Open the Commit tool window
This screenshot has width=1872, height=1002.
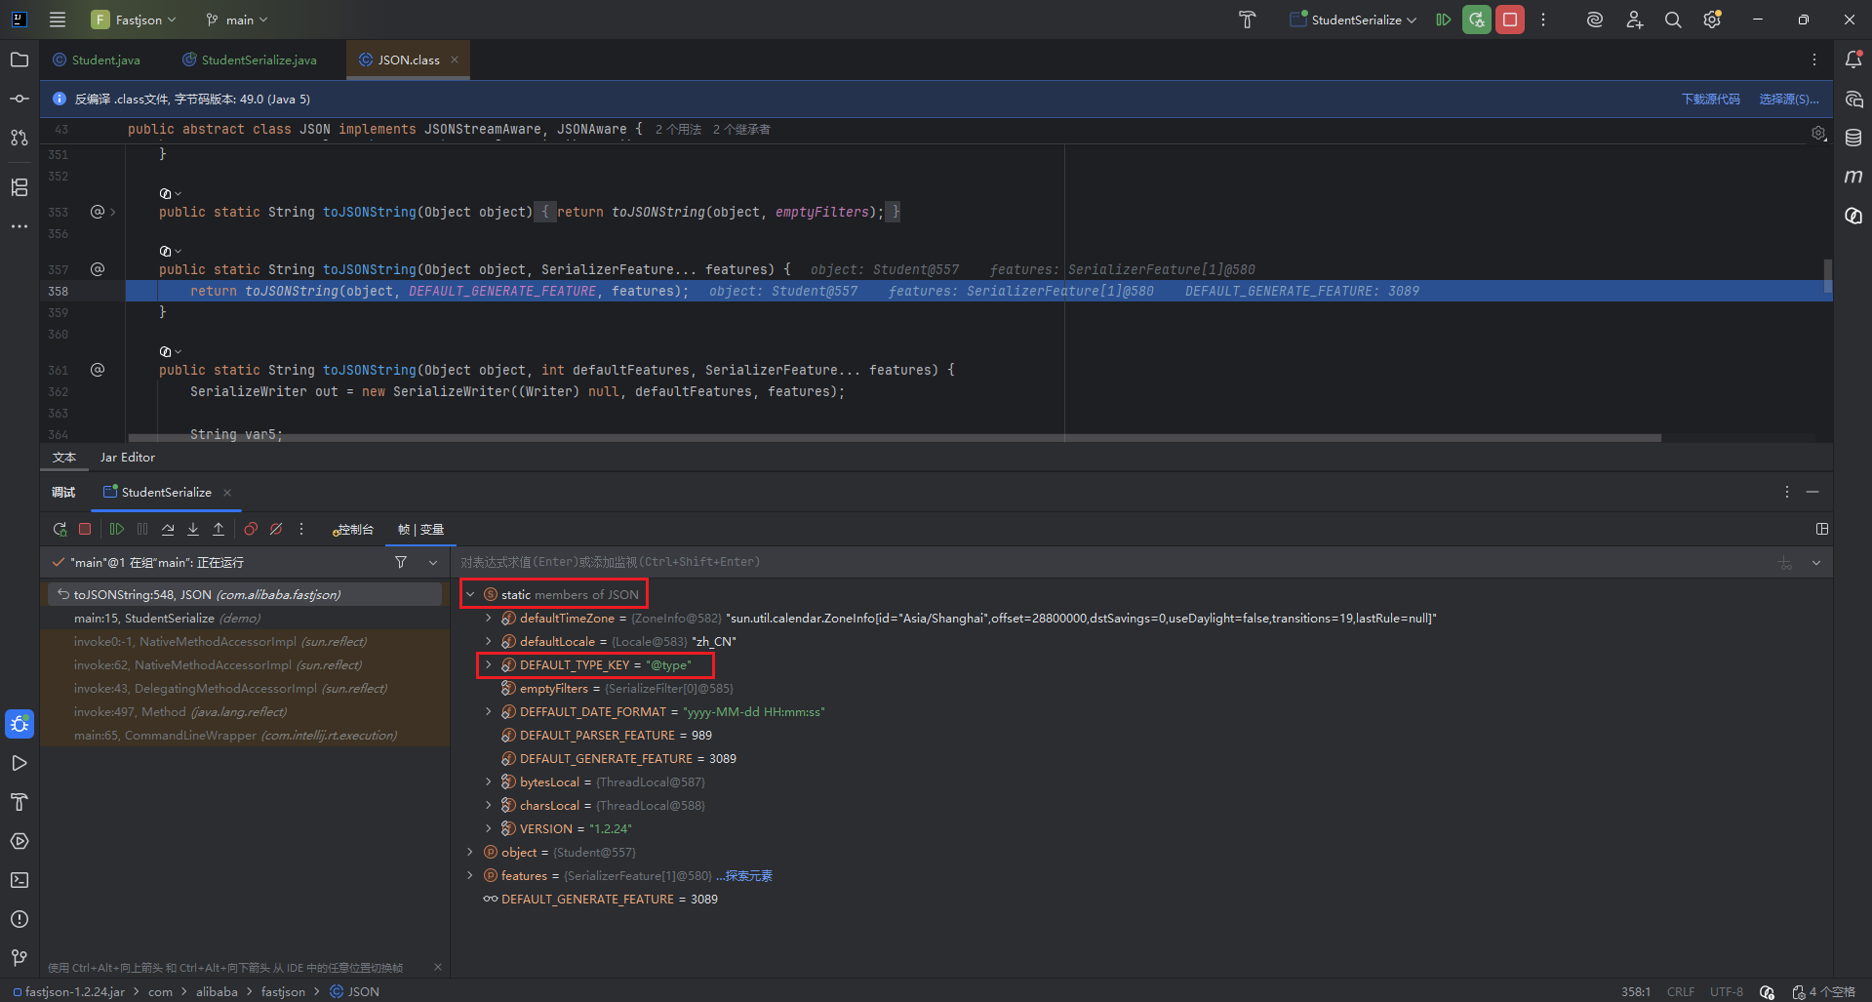pyautogui.click(x=20, y=99)
